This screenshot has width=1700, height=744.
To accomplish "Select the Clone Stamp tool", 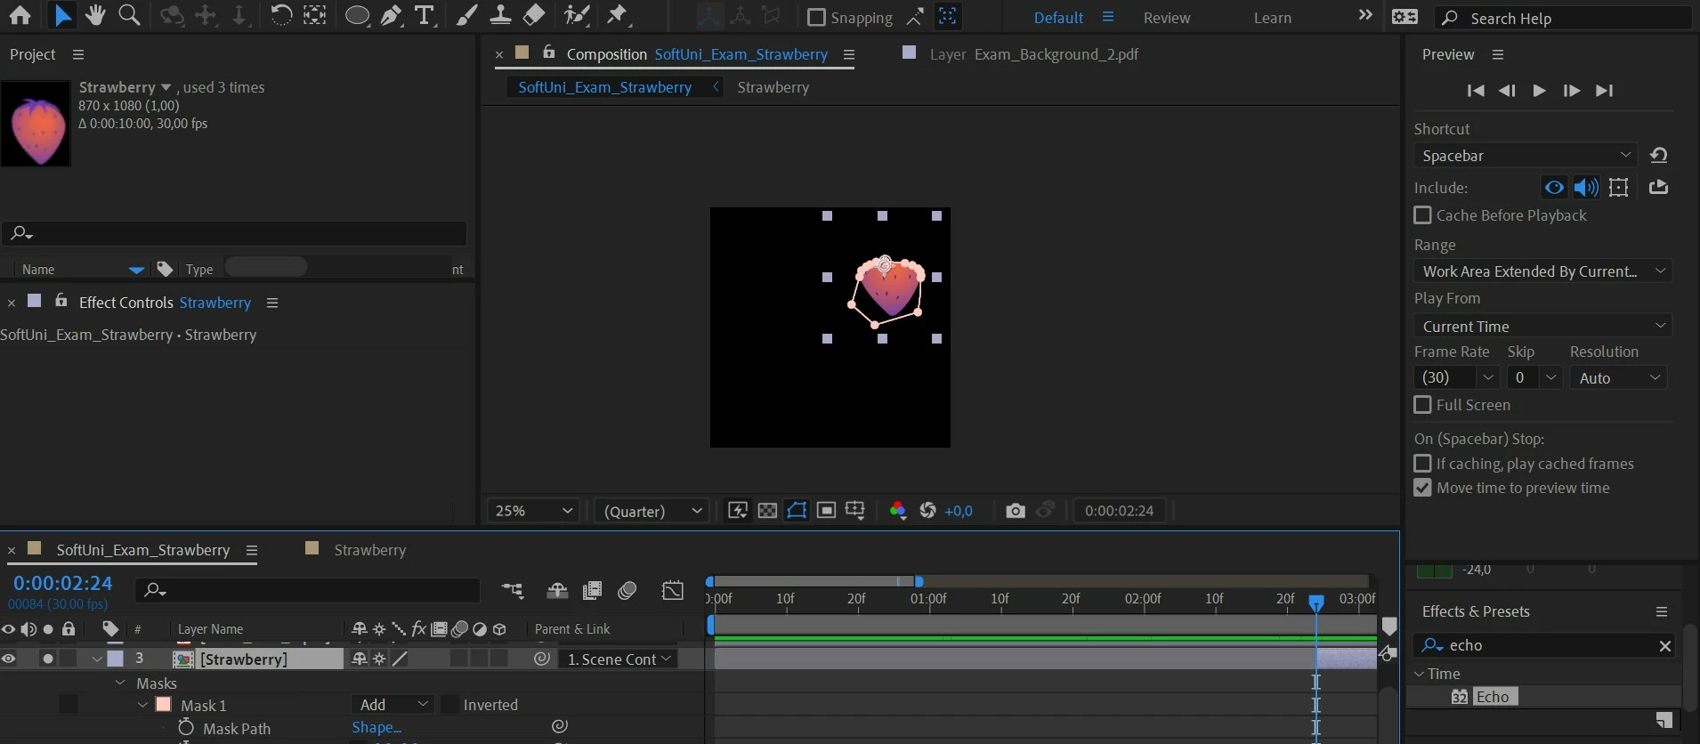I will coord(500,15).
